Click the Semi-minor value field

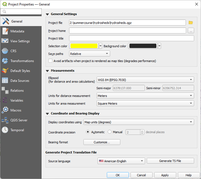(x=178, y=88)
